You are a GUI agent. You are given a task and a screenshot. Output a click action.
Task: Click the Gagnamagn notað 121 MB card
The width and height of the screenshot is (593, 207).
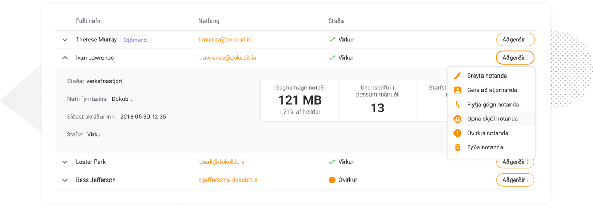[300, 100]
